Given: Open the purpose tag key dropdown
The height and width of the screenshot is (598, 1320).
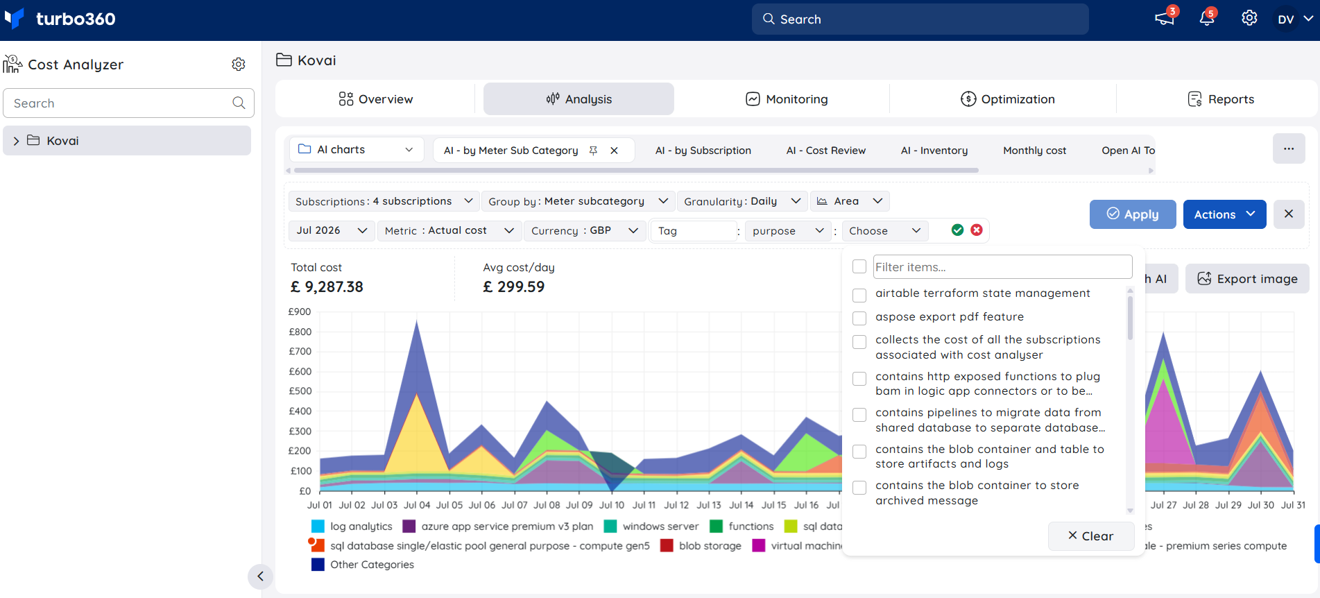Looking at the screenshot, I should pos(789,230).
